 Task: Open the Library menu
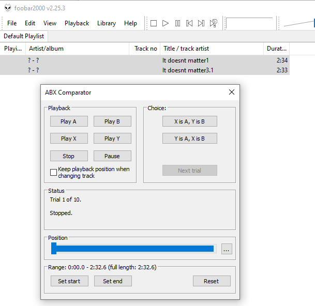point(107,23)
